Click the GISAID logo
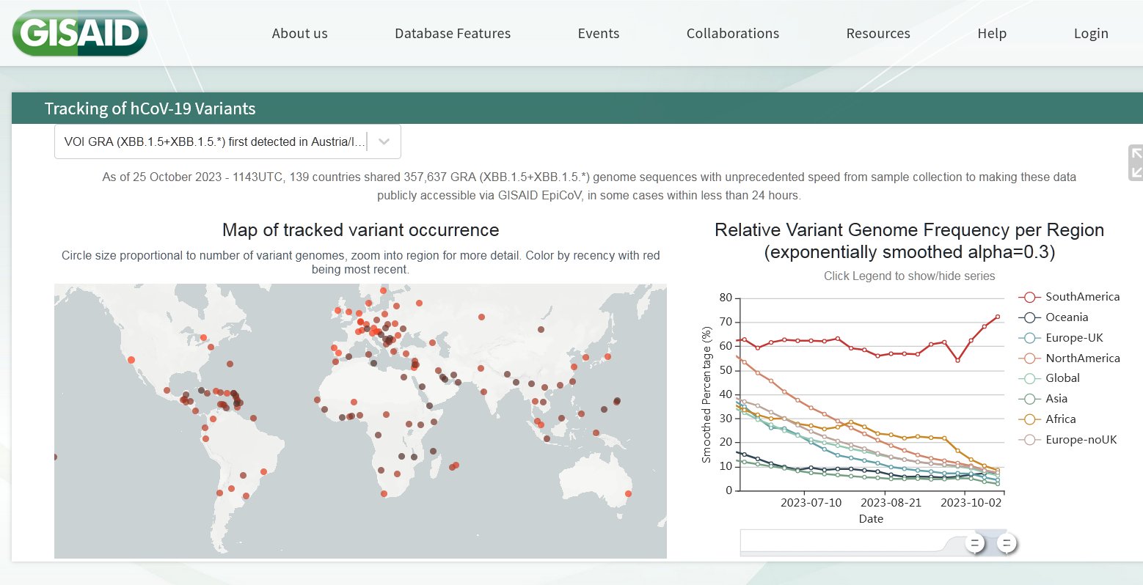The width and height of the screenshot is (1143, 585). [x=79, y=34]
